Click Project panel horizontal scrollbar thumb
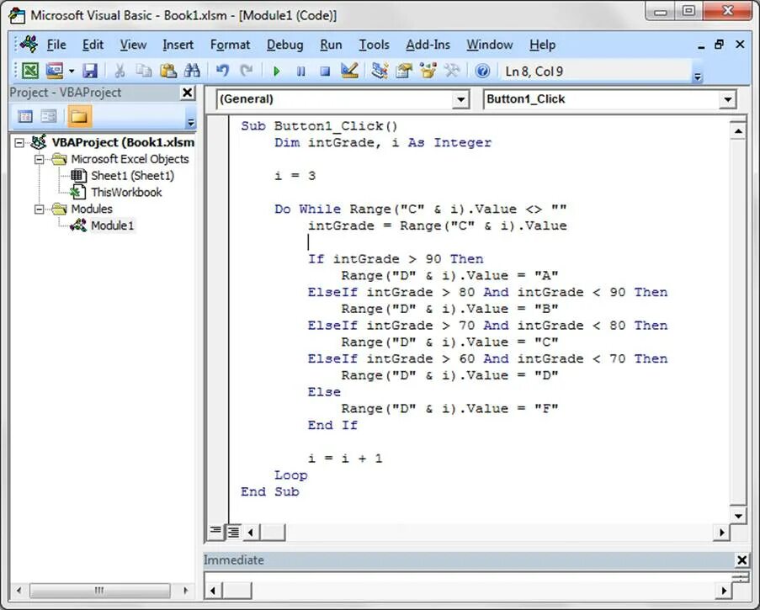This screenshot has height=610, width=760. [x=99, y=590]
